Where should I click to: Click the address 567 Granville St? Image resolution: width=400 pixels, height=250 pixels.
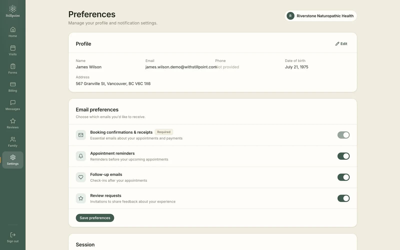tap(113, 83)
